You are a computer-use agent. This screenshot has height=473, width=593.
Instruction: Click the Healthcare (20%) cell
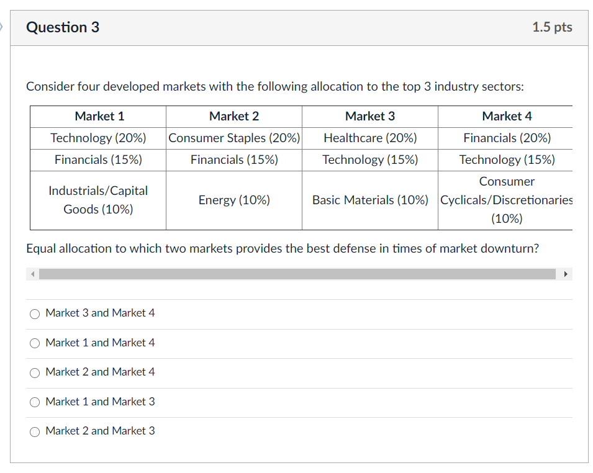click(370, 138)
